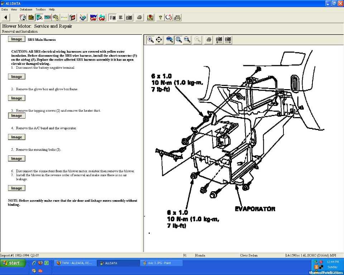Fit image to window with magnifier
The width and height of the screenshot is (344, 275).
point(178,40)
